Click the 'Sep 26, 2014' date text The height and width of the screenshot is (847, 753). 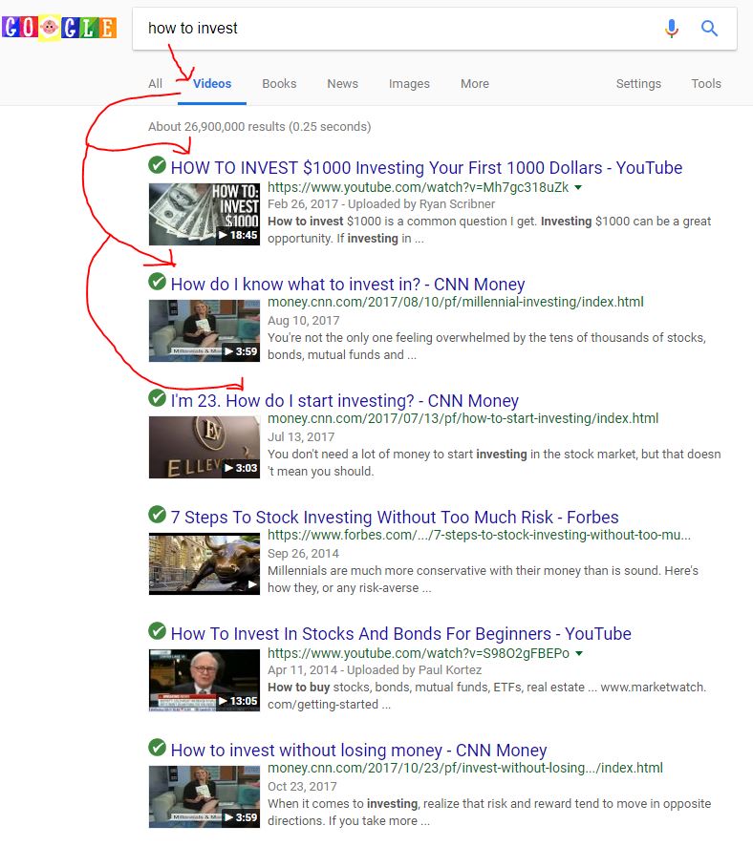(x=303, y=554)
